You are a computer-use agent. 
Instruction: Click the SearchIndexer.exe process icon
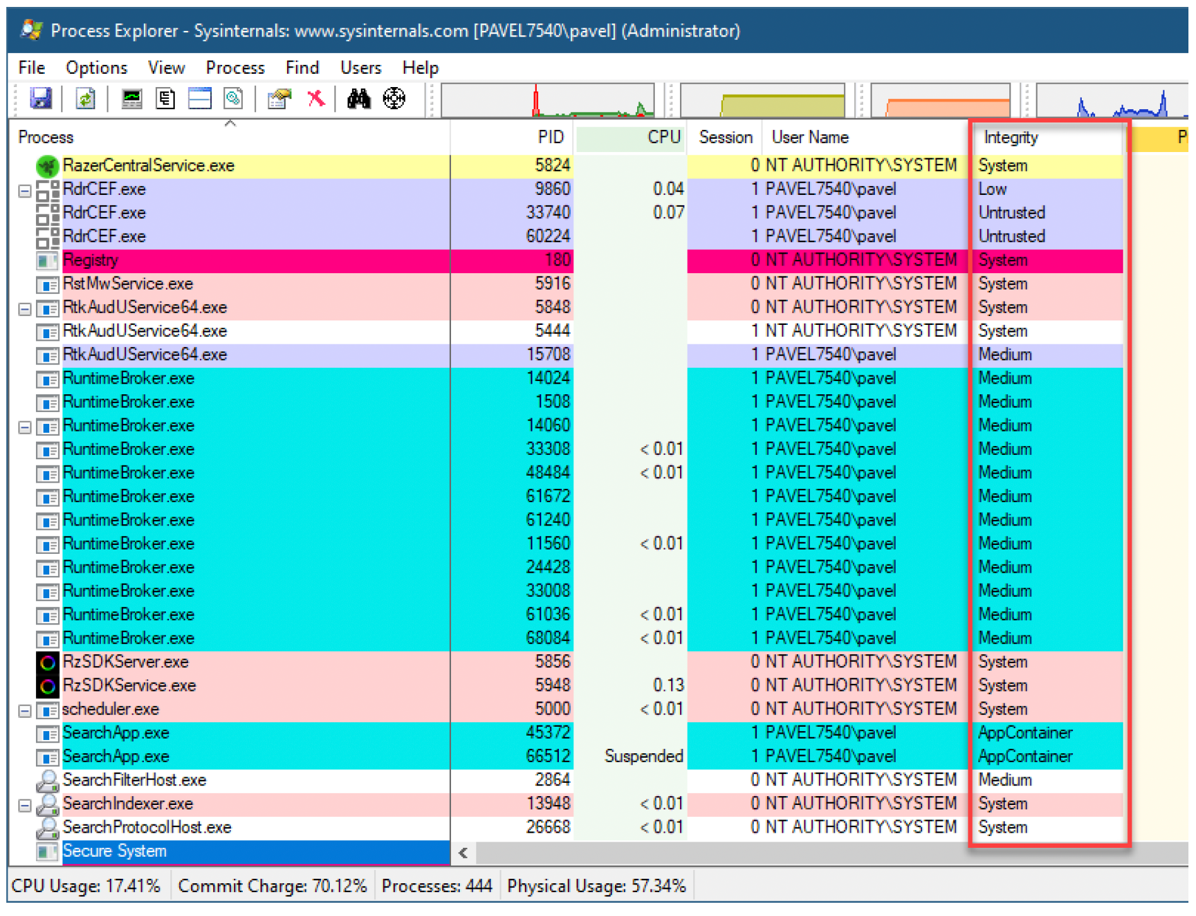(x=47, y=804)
